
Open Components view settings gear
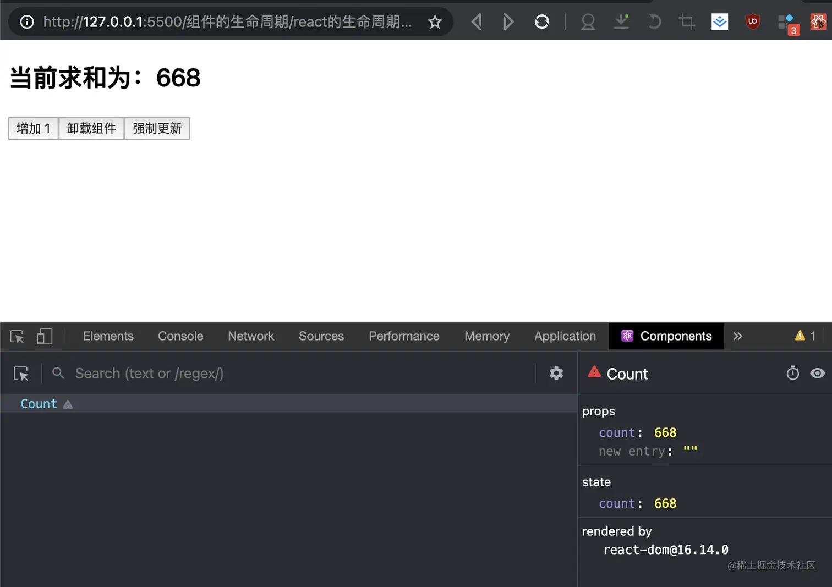[556, 373]
